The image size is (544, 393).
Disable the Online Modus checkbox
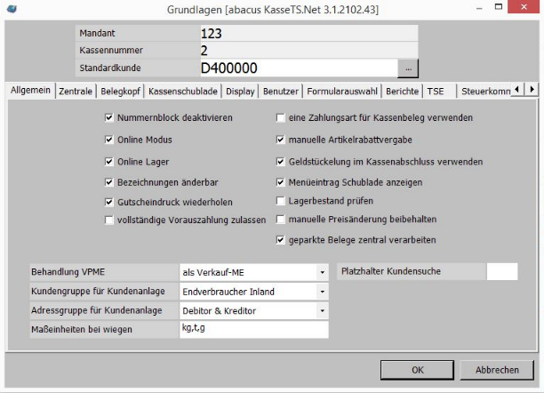point(108,140)
